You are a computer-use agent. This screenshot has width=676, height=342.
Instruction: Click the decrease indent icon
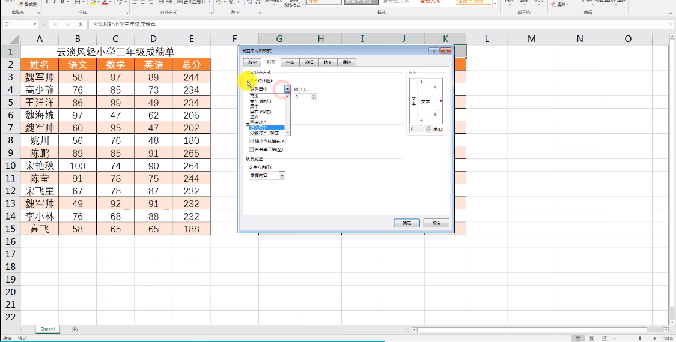(x=162, y=2)
